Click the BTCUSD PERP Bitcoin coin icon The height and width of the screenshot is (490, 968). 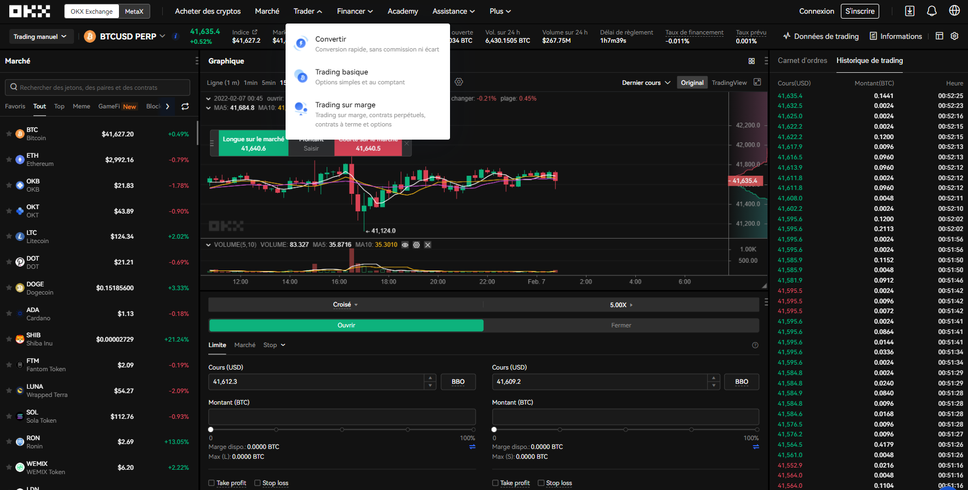pos(90,36)
